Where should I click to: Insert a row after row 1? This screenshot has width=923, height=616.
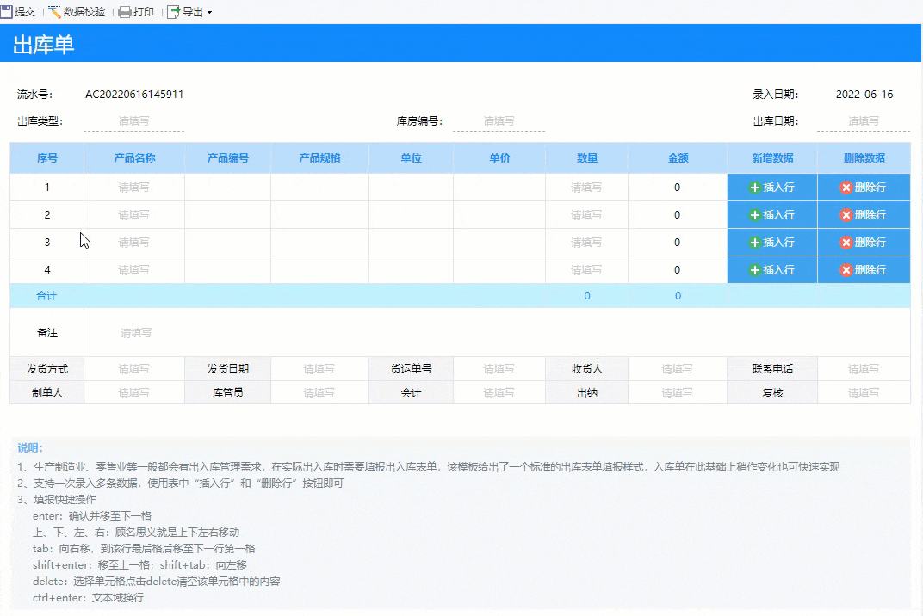click(x=771, y=187)
